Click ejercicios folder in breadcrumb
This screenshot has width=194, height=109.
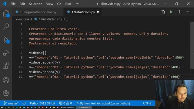point(22,19)
